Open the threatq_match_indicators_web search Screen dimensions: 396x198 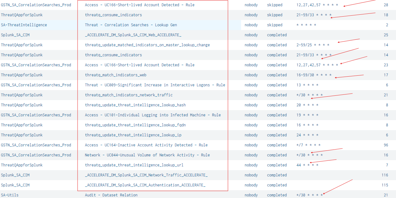click(x=116, y=75)
